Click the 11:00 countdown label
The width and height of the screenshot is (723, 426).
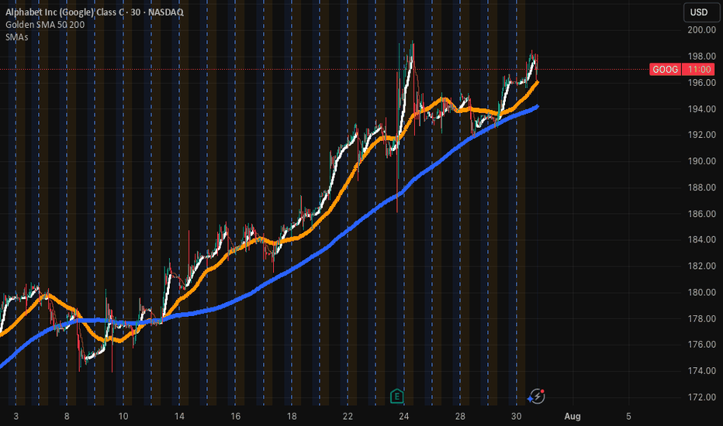tap(698, 70)
